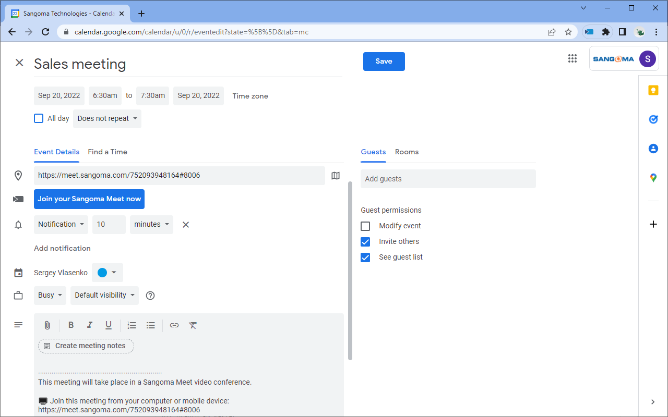Toggle Chrome side panel button
The image size is (668, 417).
[x=622, y=32]
